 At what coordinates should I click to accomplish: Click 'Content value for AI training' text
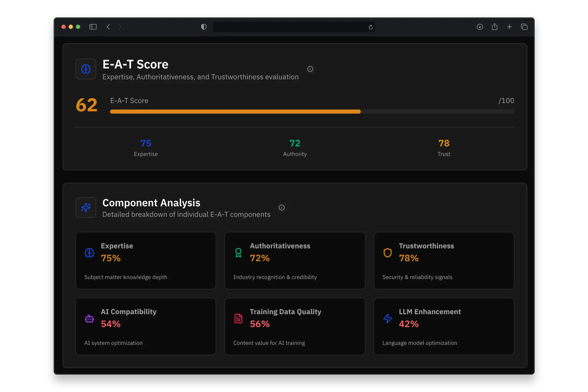(269, 343)
